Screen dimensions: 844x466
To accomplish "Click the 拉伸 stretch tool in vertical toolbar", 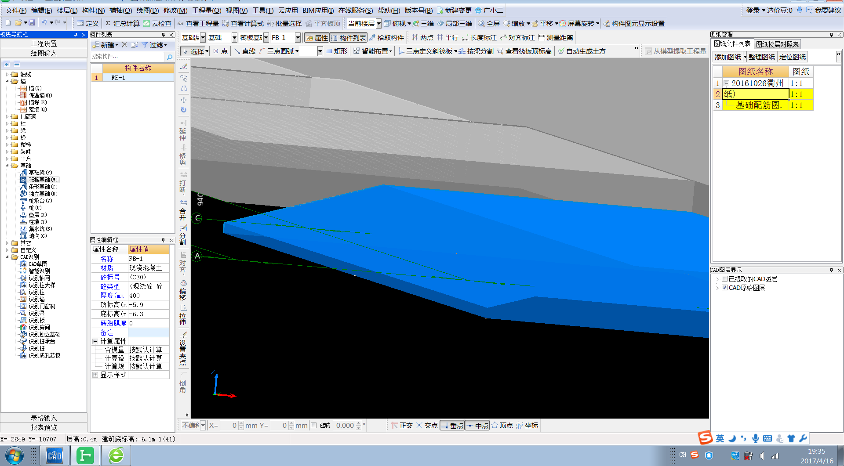I will pyautogui.click(x=183, y=315).
